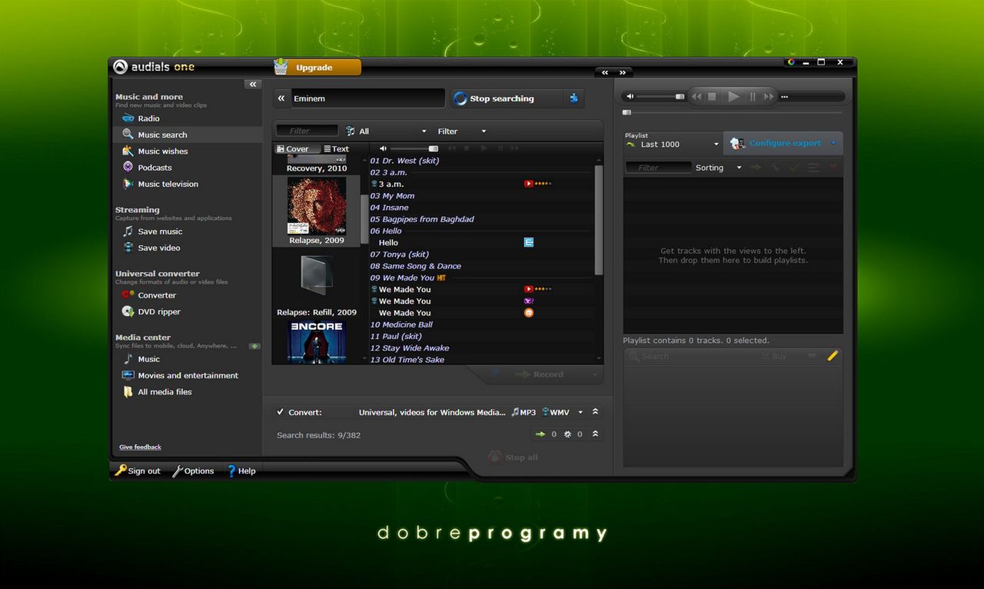Viewport: 984px width, 589px height.
Task: Switch to Text view
Action: [337, 149]
